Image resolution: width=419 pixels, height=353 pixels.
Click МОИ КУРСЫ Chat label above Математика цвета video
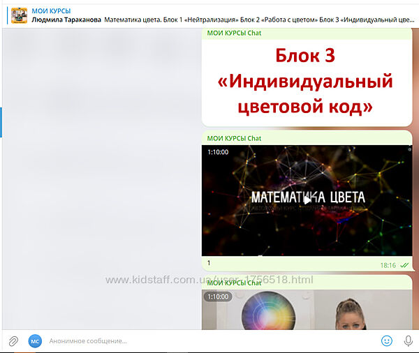(234, 138)
